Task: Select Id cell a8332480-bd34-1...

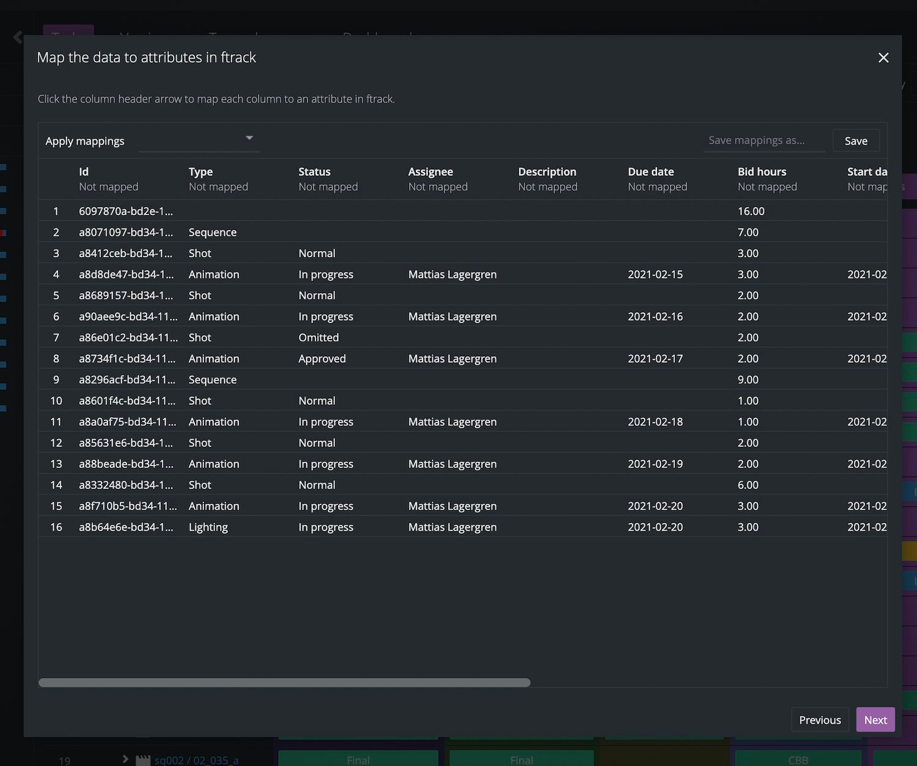Action: point(126,485)
